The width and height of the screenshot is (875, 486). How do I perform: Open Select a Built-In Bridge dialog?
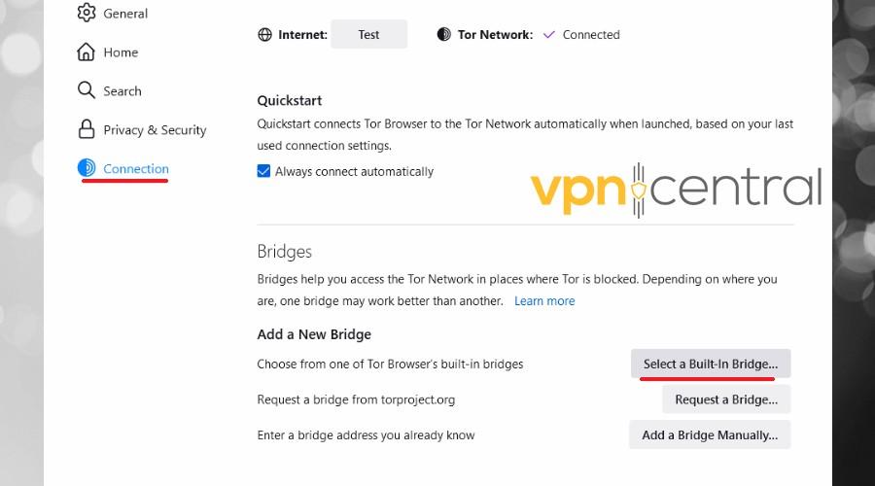click(711, 364)
